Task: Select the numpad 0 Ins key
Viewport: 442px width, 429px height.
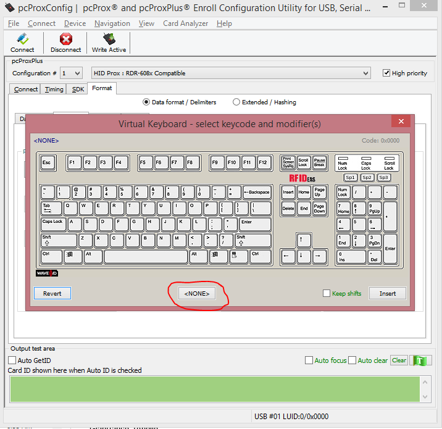Action: pyautogui.click(x=351, y=257)
